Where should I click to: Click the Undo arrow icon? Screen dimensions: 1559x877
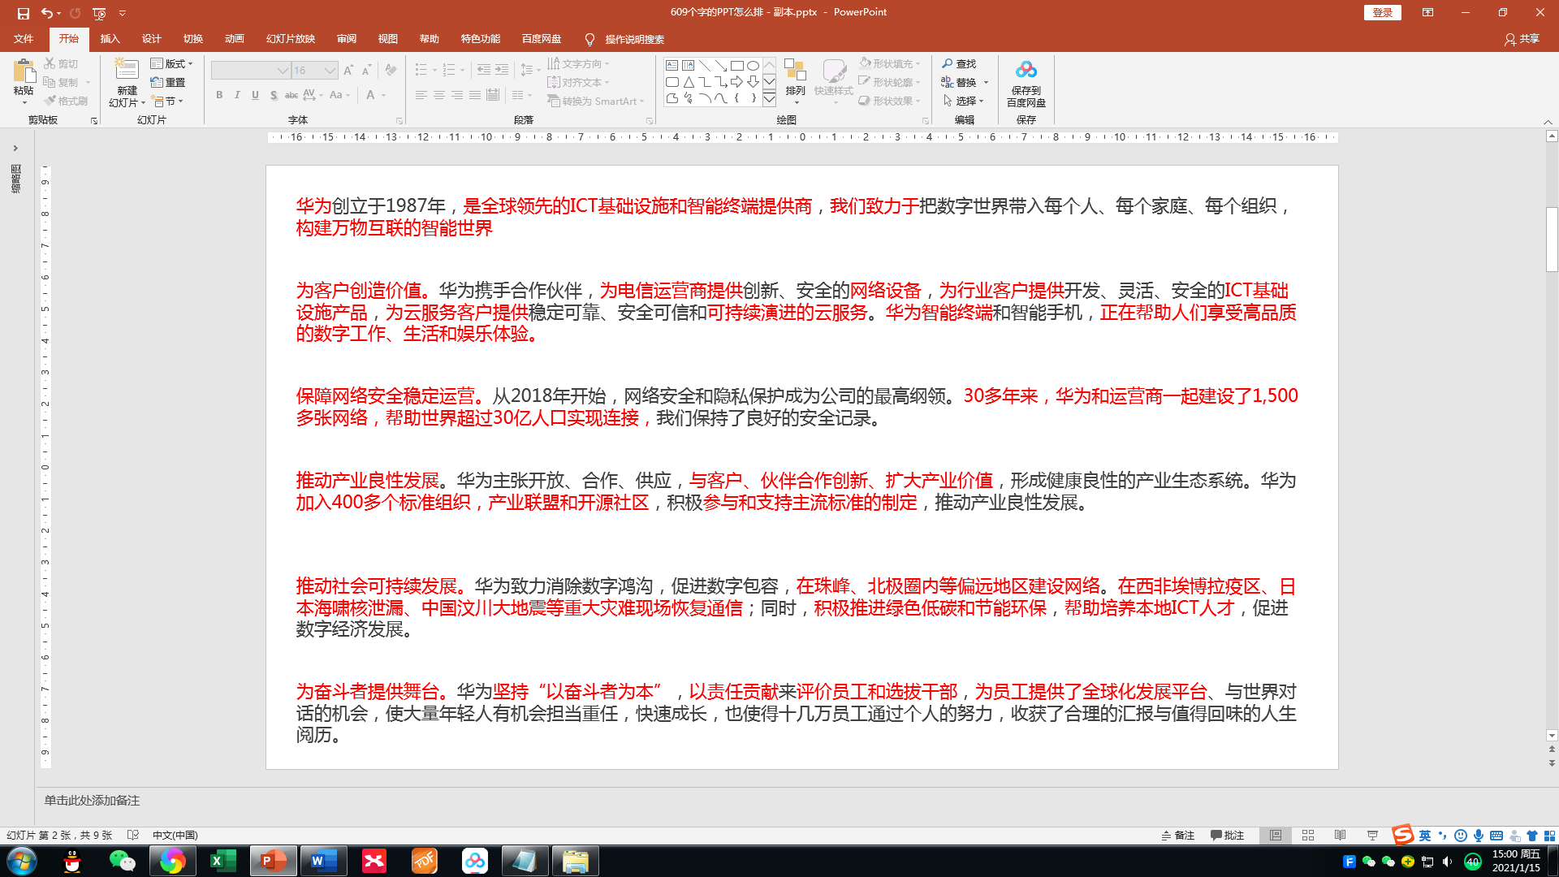[x=47, y=13]
